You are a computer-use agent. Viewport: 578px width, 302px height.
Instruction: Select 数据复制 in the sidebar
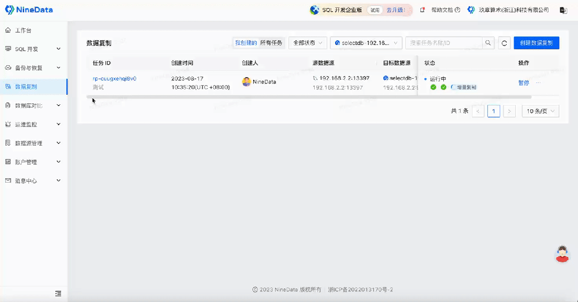(x=34, y=87)
